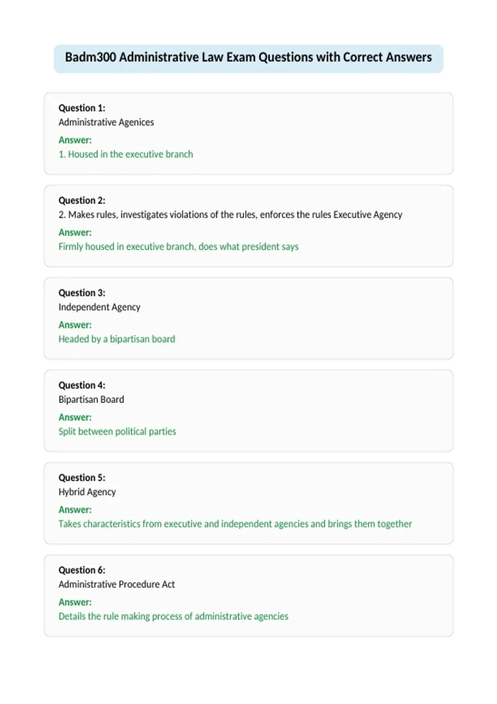Select the Question 3 heading
Image resolution: width=497 pixels, height=704 pixels.
[82, 293]
